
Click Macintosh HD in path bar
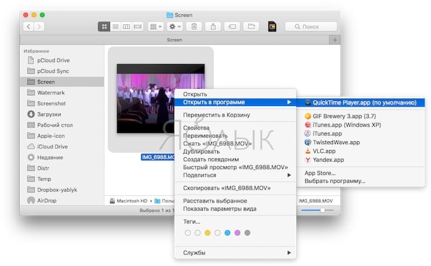tap(129, 201)
